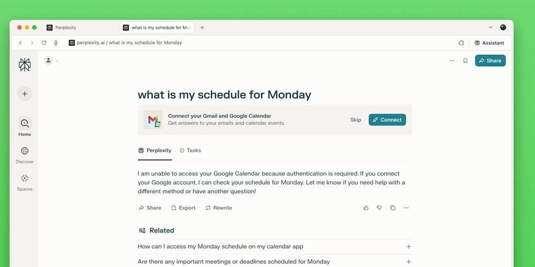Select the first Perplexity browser tab
The height and width of the screenshot is (267, 535).
pyautogui.click(x=81, y=28)
